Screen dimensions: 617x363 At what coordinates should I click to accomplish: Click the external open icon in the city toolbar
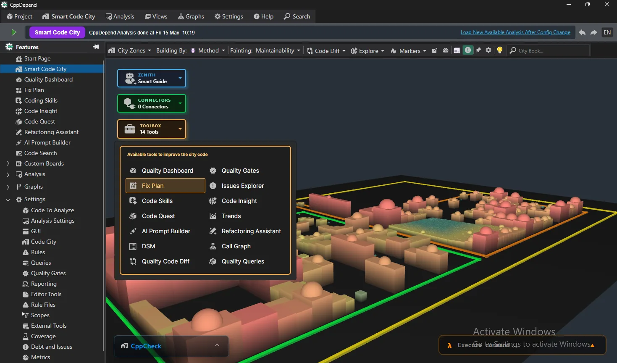(435, 50)
